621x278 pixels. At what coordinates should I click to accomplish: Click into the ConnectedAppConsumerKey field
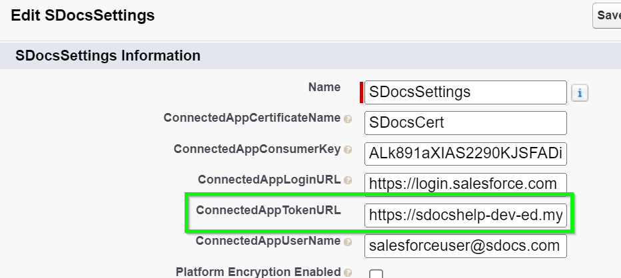pos(465,154)
